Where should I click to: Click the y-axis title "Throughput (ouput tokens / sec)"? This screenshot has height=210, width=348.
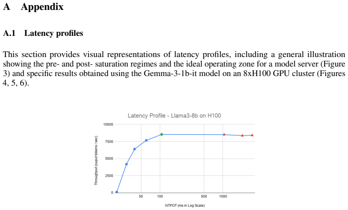96,161
